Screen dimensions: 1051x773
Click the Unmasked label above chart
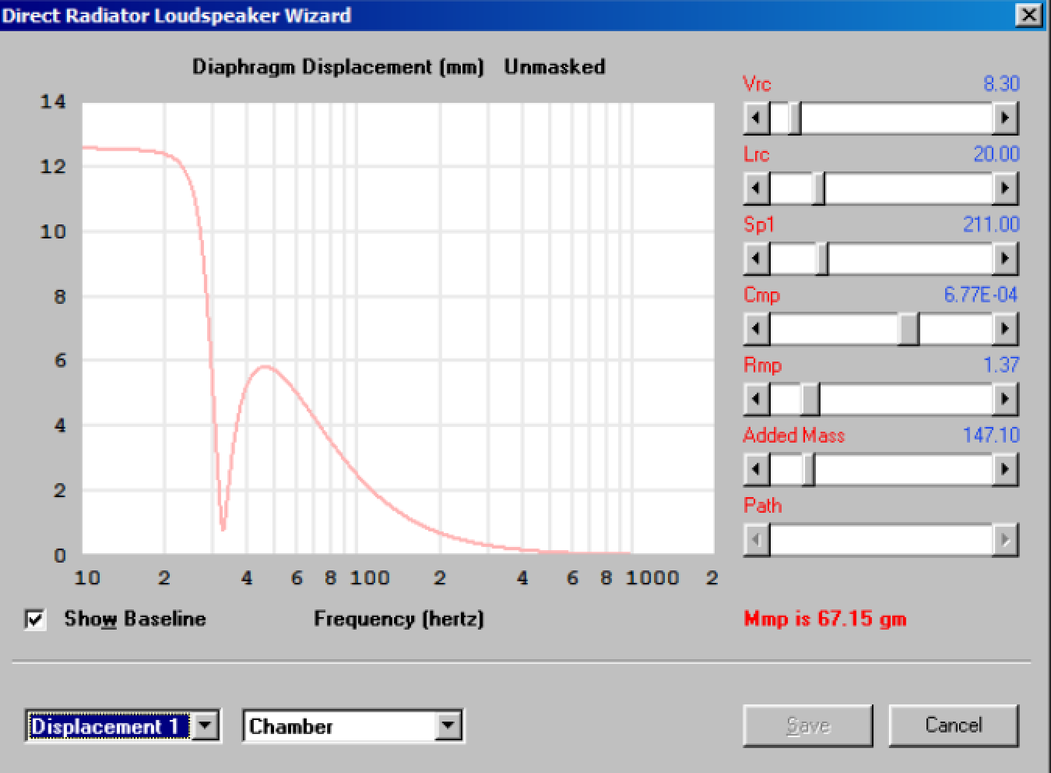(x=554, y=67)
